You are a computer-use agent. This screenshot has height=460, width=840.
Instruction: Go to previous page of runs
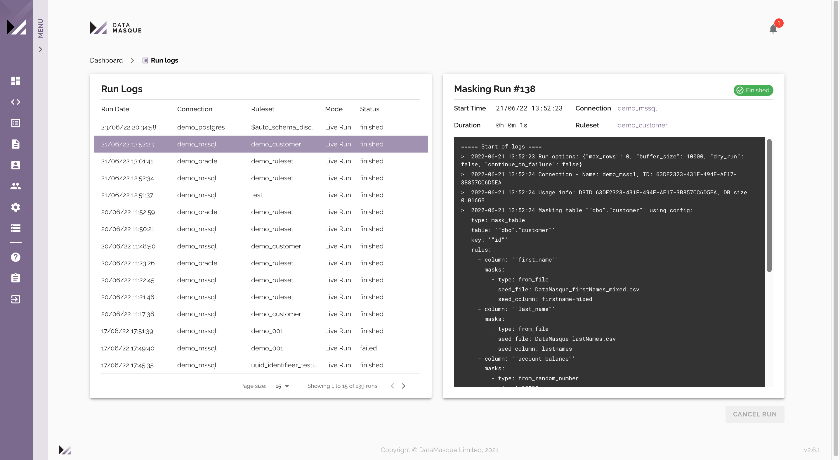pos(392,386)
